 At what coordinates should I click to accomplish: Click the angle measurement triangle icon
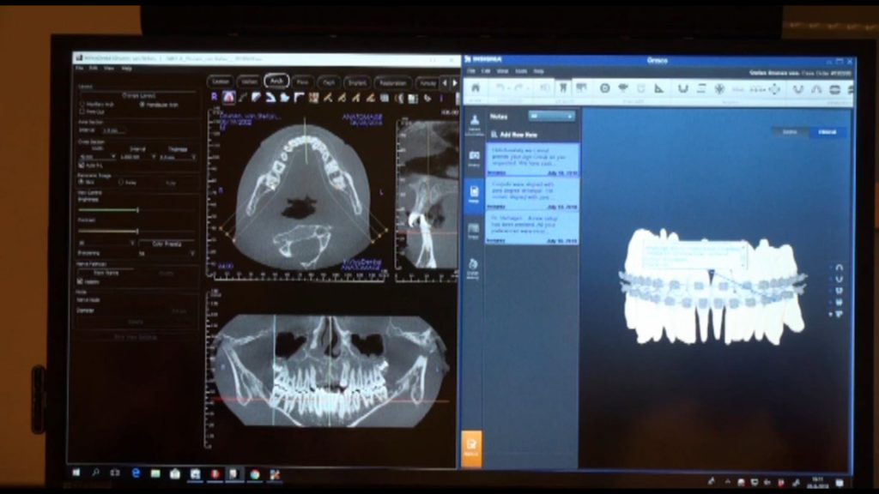click(x=658, y=88)
